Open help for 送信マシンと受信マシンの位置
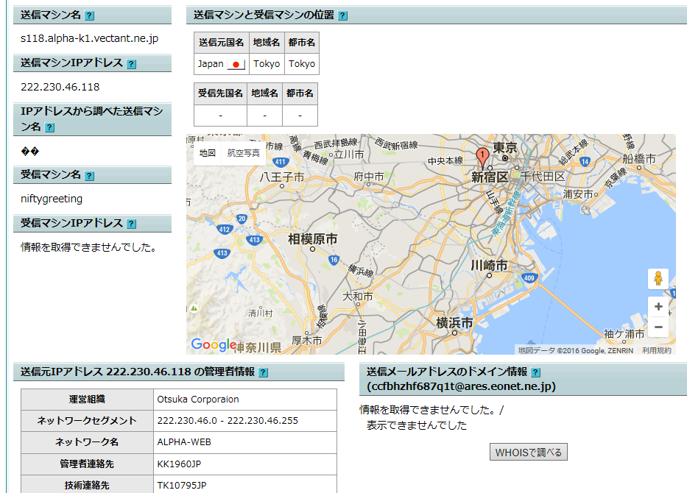 point(343,15)
